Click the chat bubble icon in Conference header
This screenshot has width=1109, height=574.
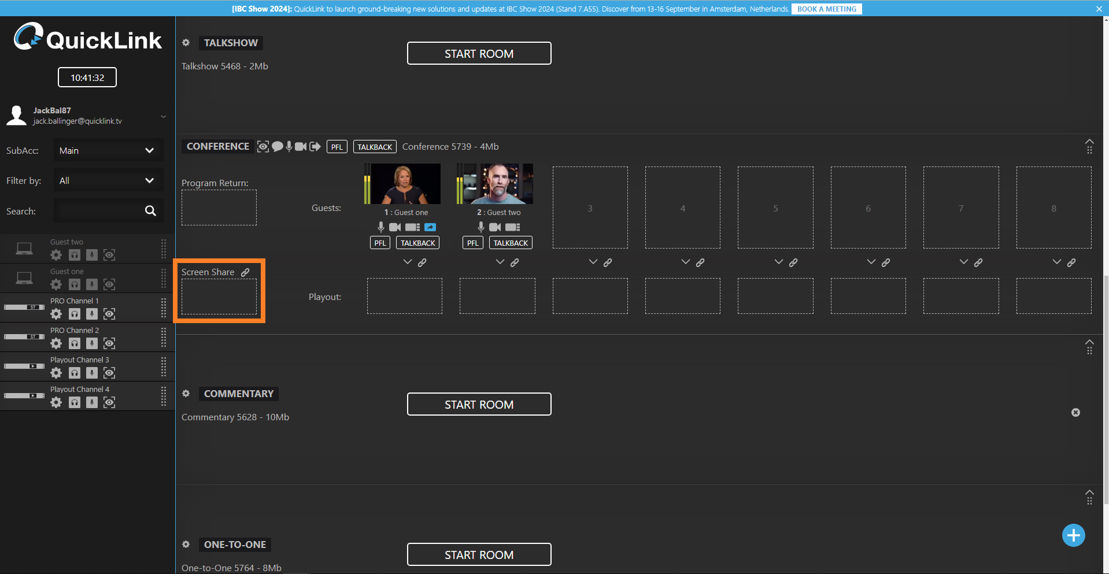[x=278, y=147]
